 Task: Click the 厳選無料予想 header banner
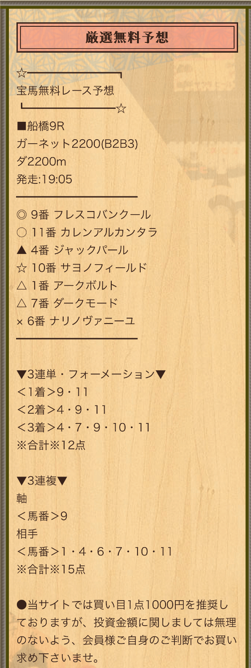pyautogui.click(x=127, y=37)
